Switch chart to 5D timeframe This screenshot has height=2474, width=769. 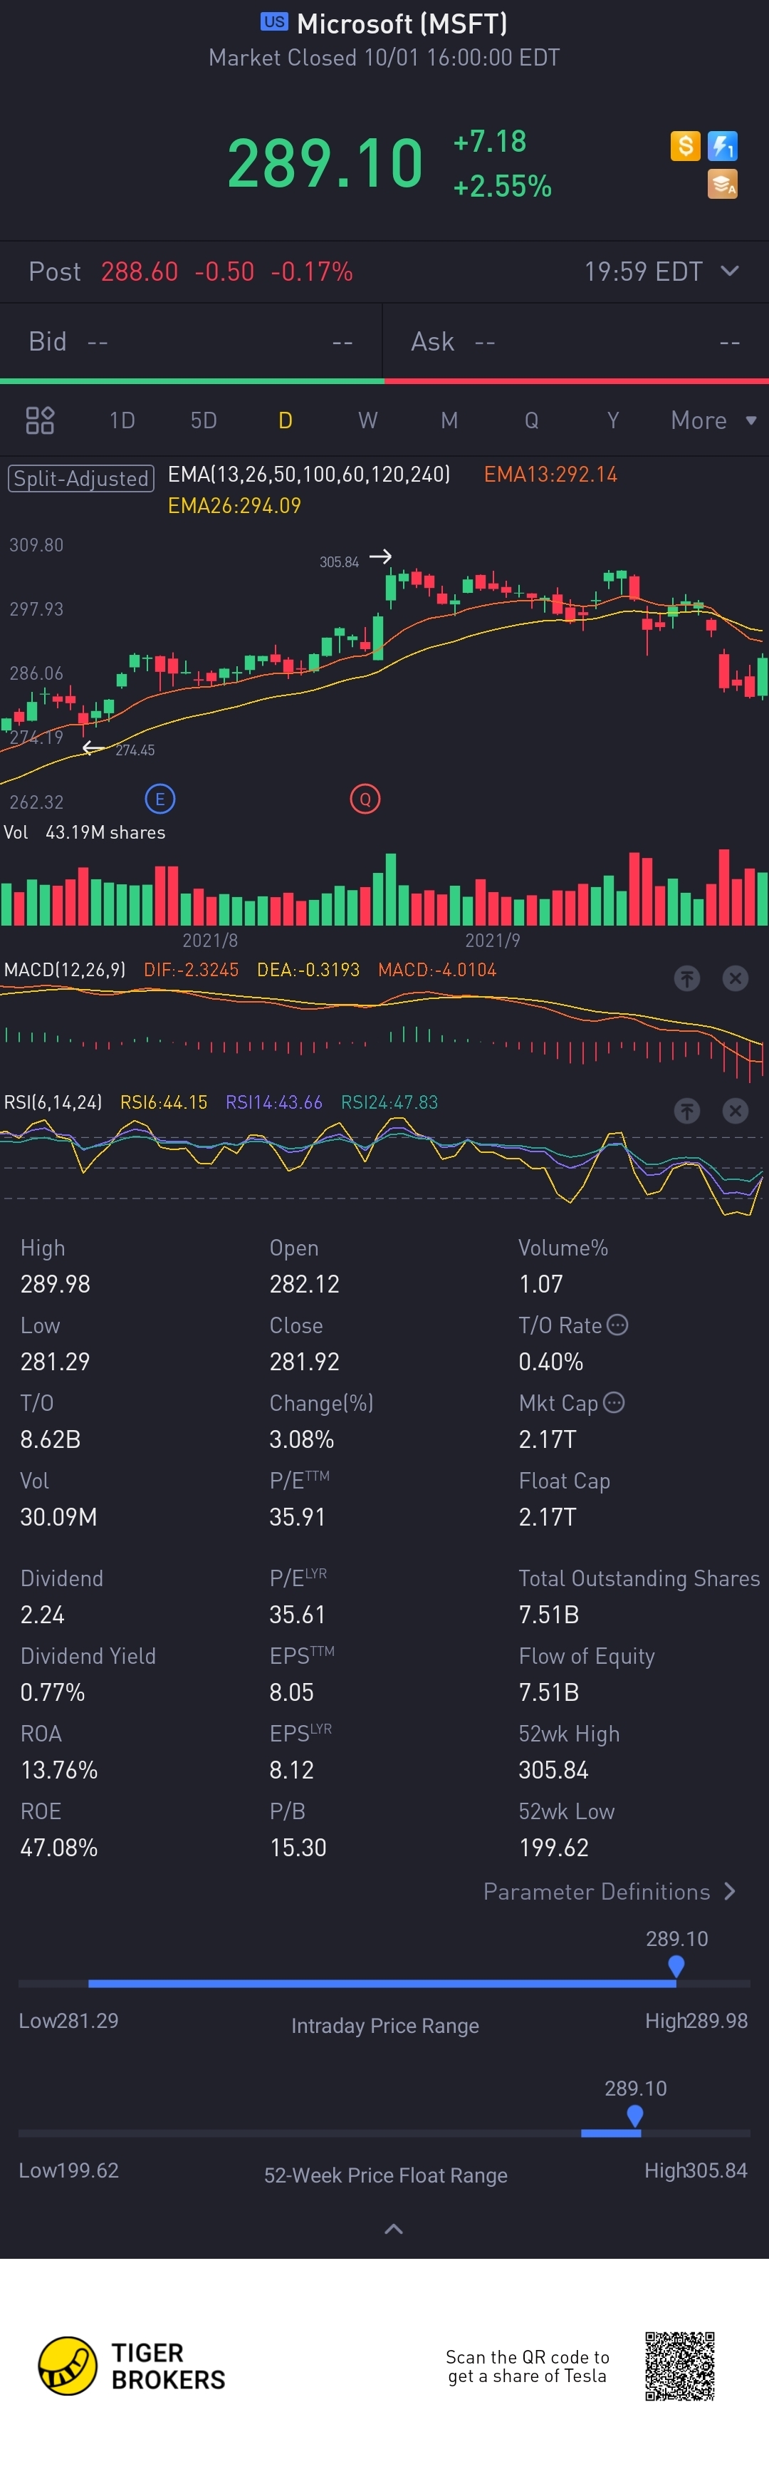pyautogui.click(x=204, y=420)
